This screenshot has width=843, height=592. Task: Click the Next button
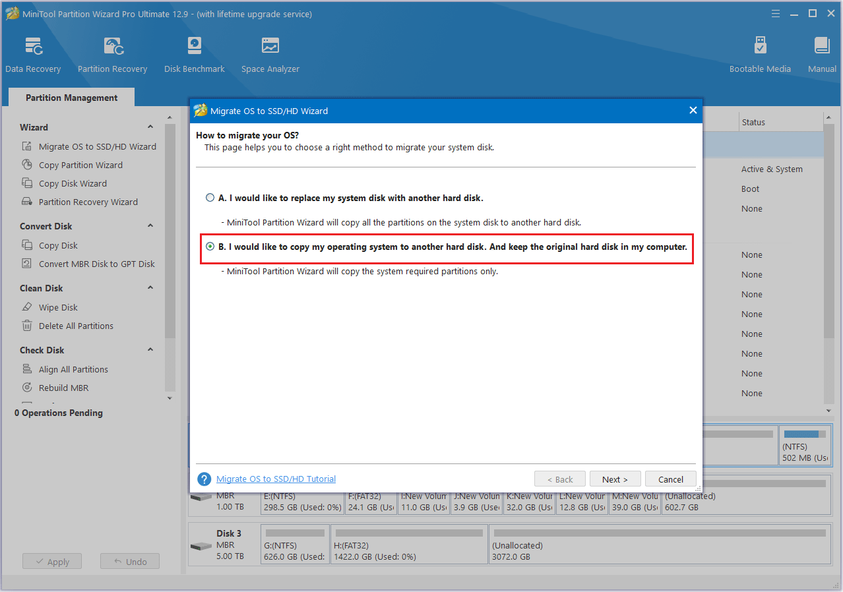(x=615, y=479)
